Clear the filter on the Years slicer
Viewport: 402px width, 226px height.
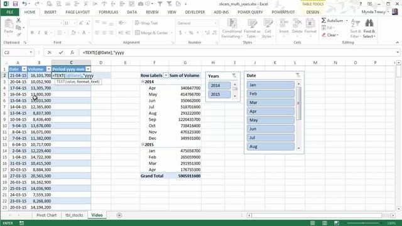[x=234, y=75]
